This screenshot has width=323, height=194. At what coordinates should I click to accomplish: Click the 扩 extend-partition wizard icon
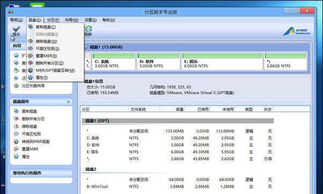click(x=16, y=56)
